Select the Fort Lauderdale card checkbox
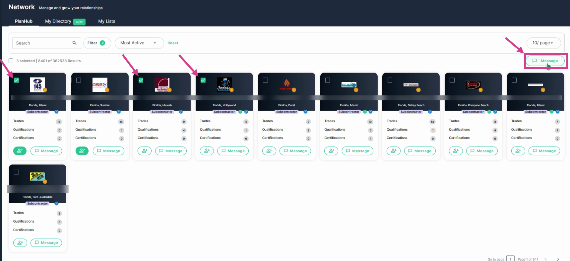 coord(16,172)
